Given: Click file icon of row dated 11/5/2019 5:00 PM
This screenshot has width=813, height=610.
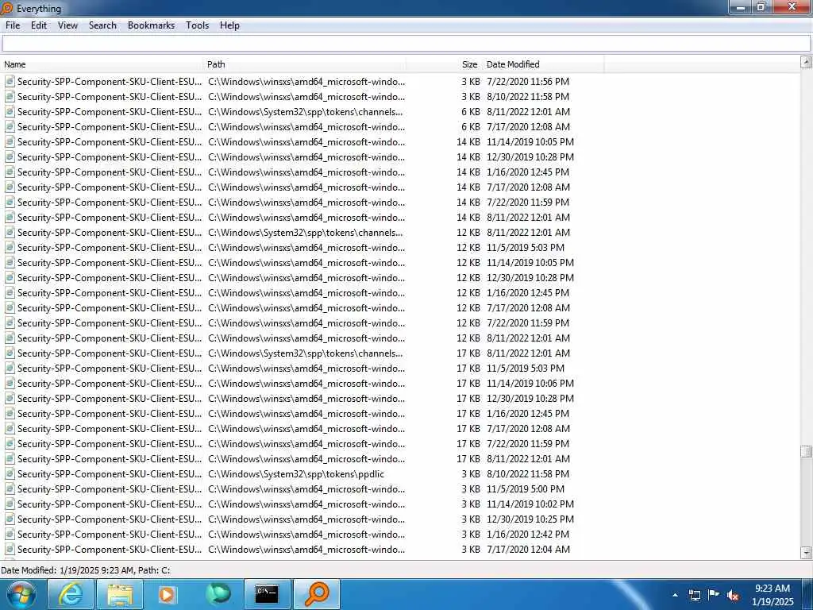Looking at the screenshot, I should 10,488.
